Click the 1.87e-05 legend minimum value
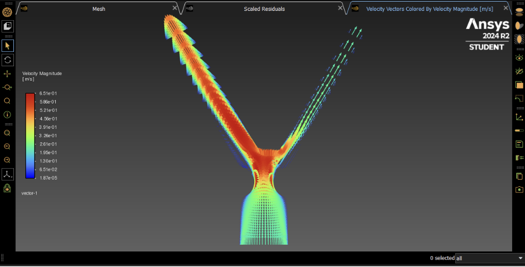The image size is (525, 267). tap(48, 178)
